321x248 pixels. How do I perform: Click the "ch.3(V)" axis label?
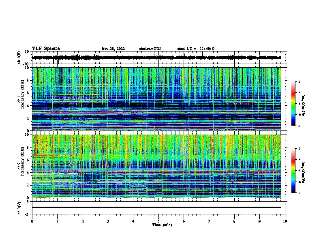(x=19, y=208)
